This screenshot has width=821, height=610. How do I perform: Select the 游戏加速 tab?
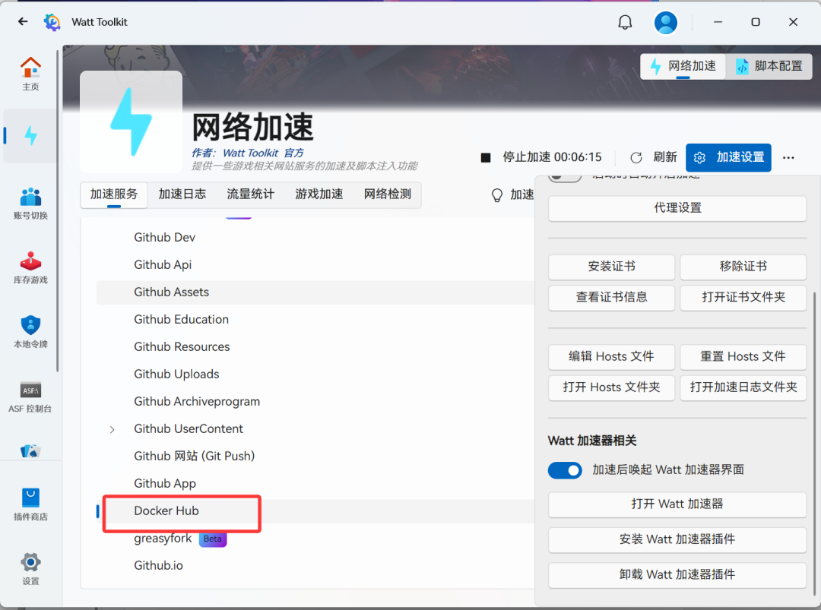(319, 194)
